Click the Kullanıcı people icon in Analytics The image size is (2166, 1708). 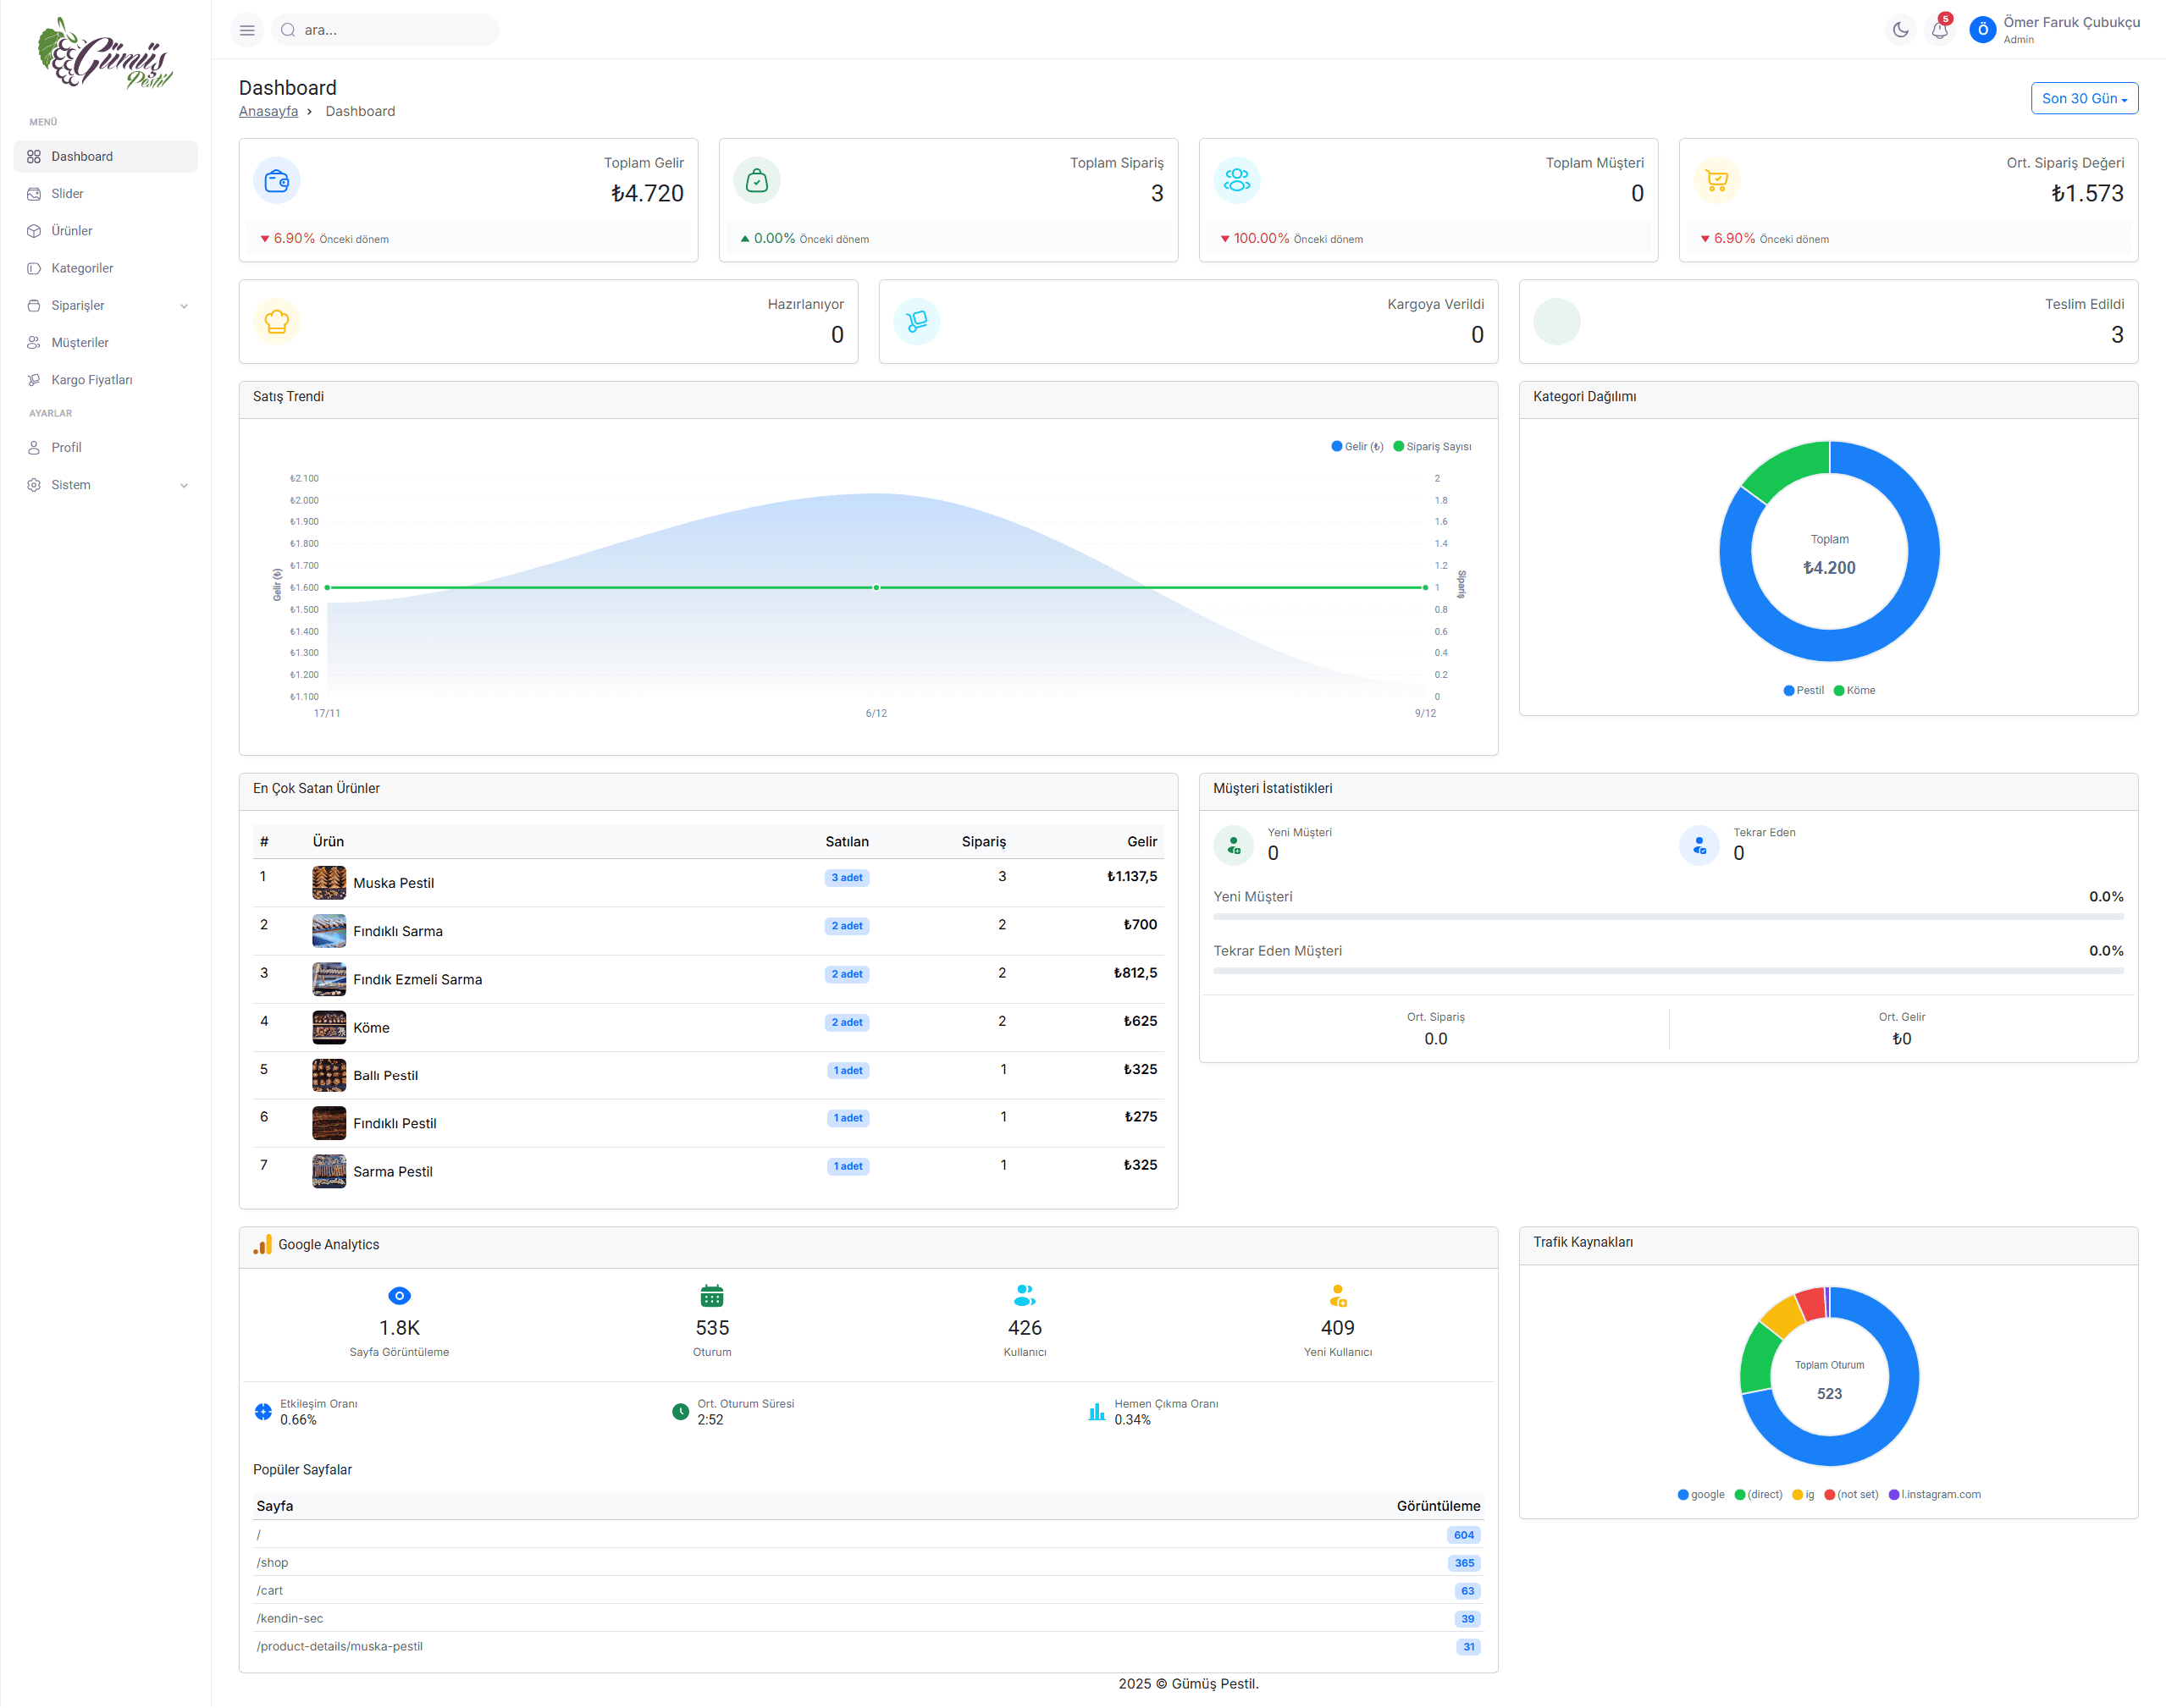(x=1025, y=1296)
